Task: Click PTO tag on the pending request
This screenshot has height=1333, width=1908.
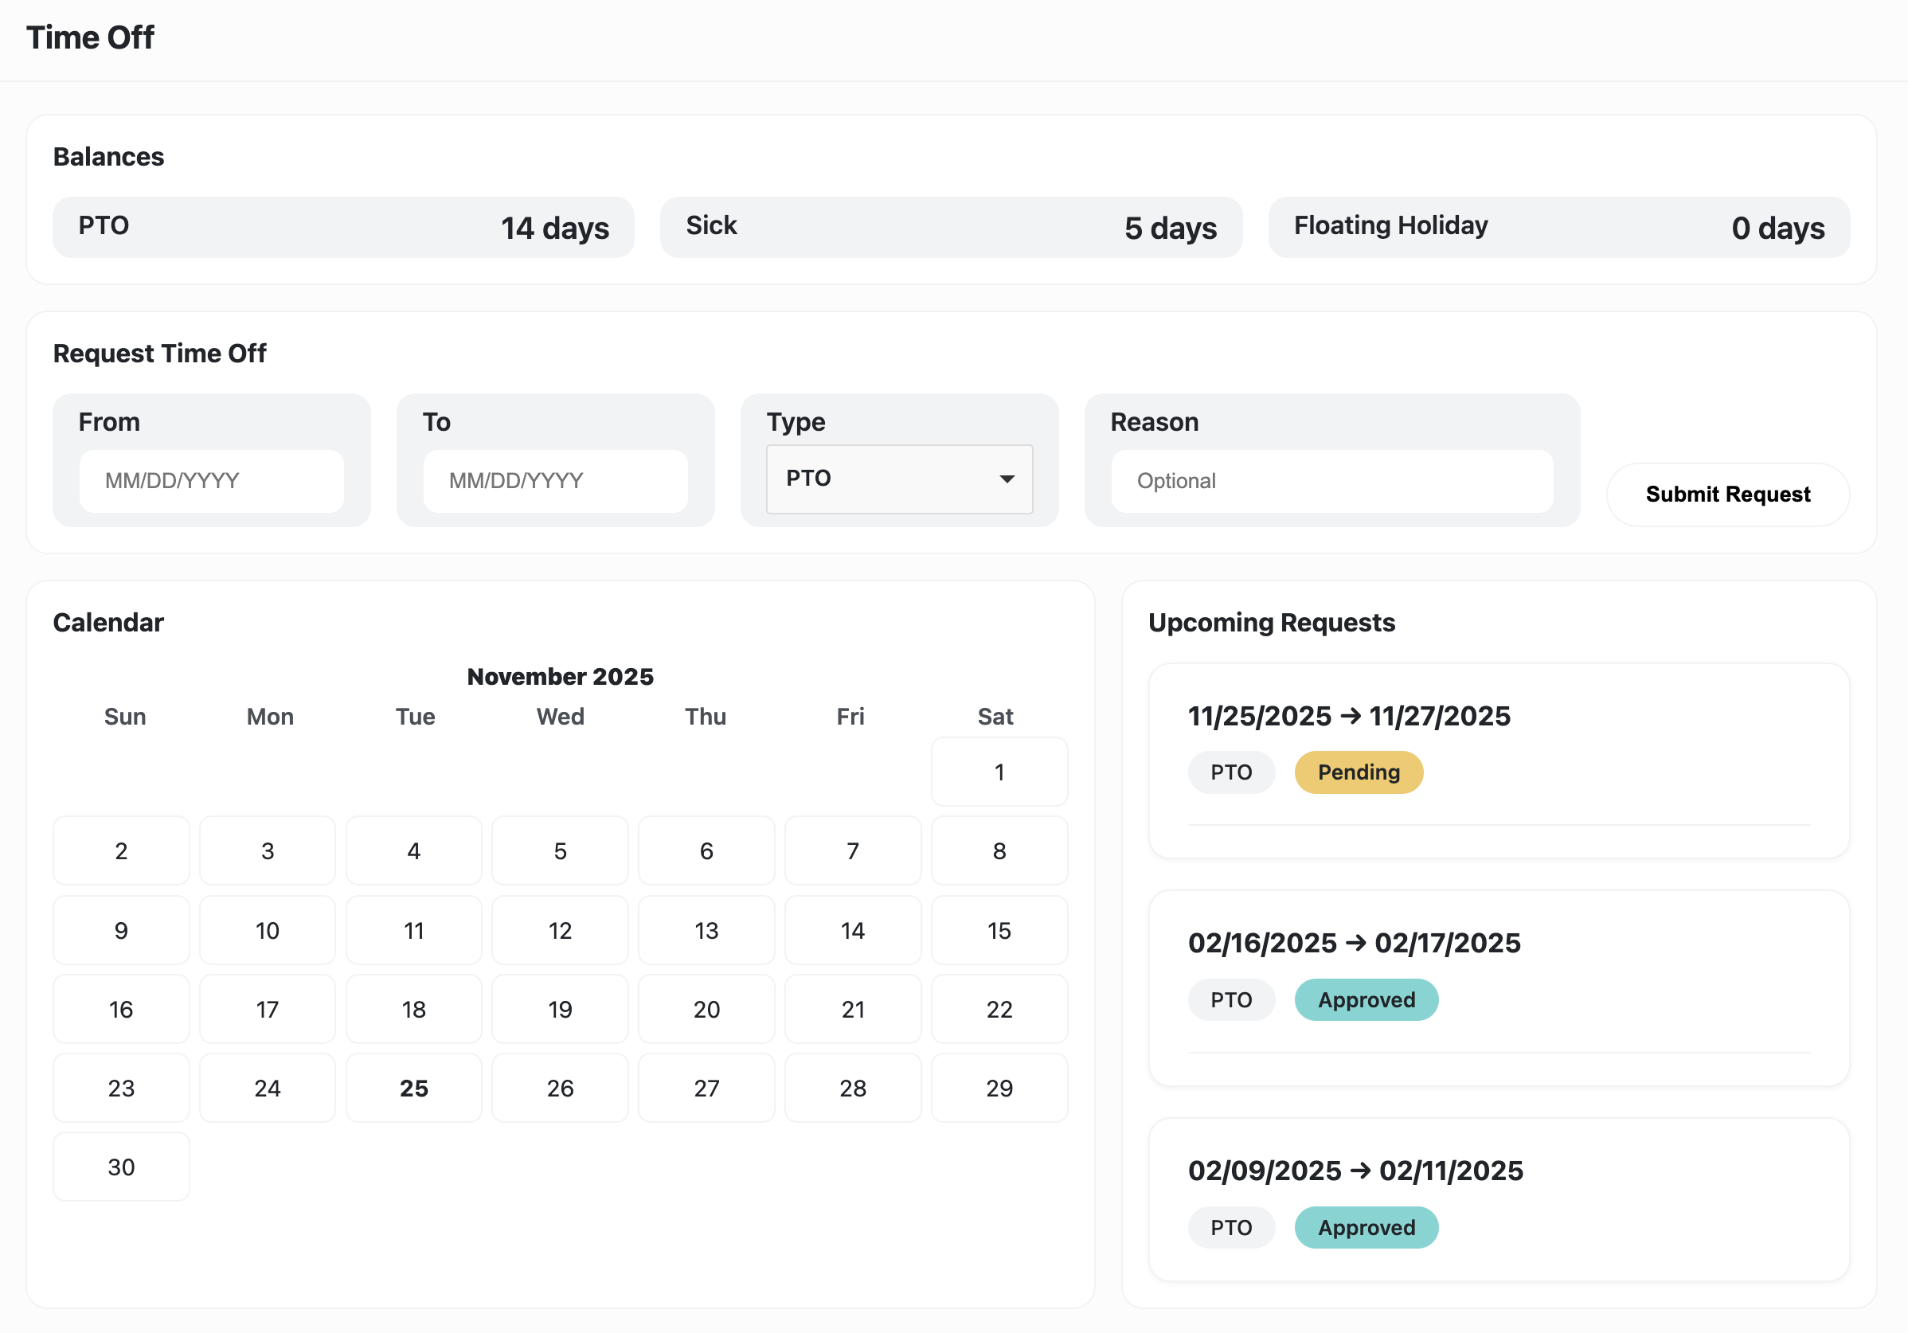Action: pos(1231,772)
